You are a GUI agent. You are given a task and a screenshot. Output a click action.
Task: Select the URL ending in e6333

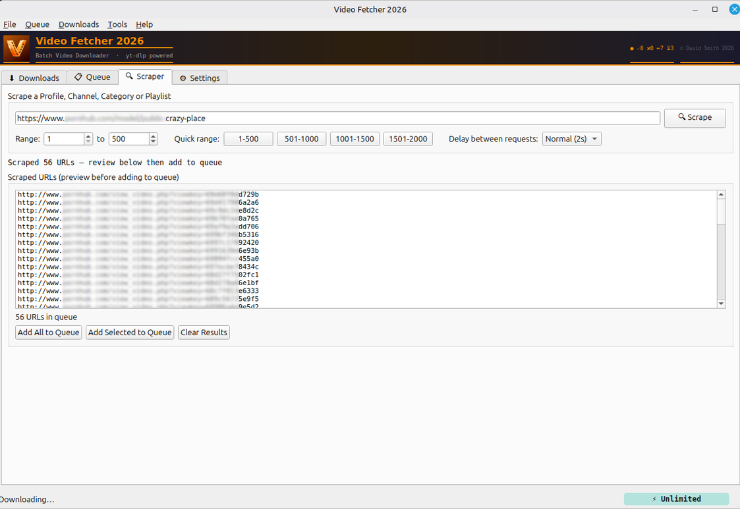pos(138,290)
